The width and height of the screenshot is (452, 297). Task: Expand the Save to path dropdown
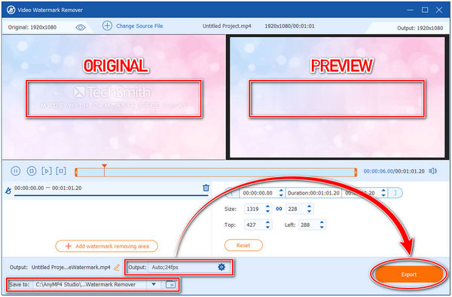click(154, 284)
